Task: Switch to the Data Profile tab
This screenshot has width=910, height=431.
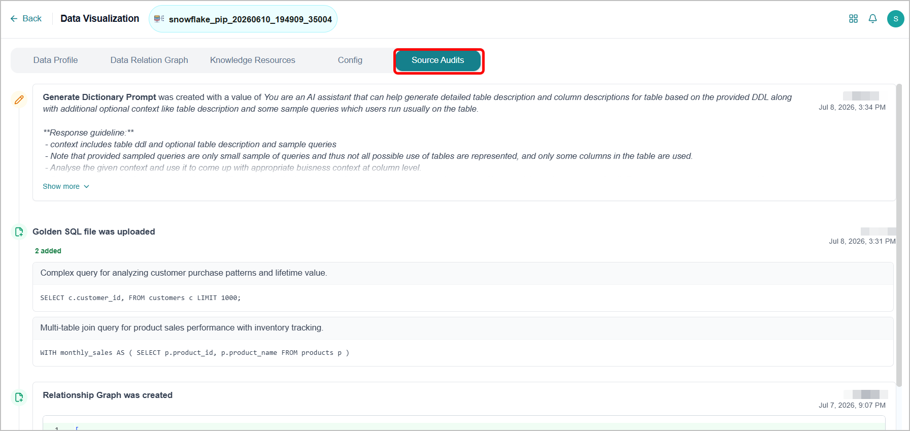Action: [55, 60]
